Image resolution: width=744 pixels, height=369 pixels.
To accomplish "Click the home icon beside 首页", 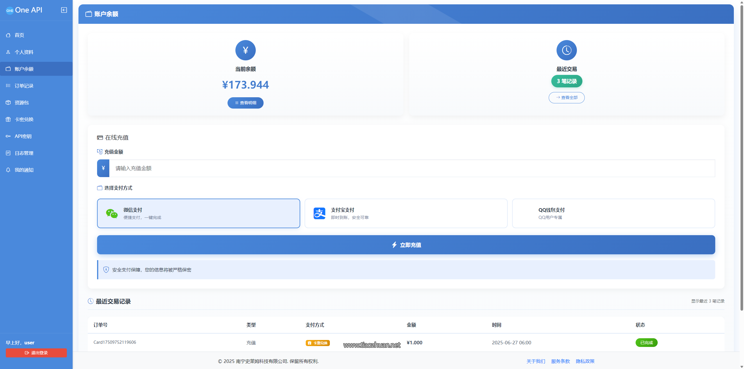I will click(x=8, y=35).
